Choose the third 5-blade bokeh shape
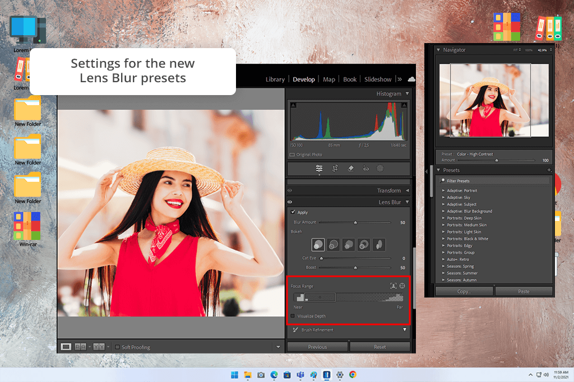Screen dimensions: 574x382 [x=349, y=244]
